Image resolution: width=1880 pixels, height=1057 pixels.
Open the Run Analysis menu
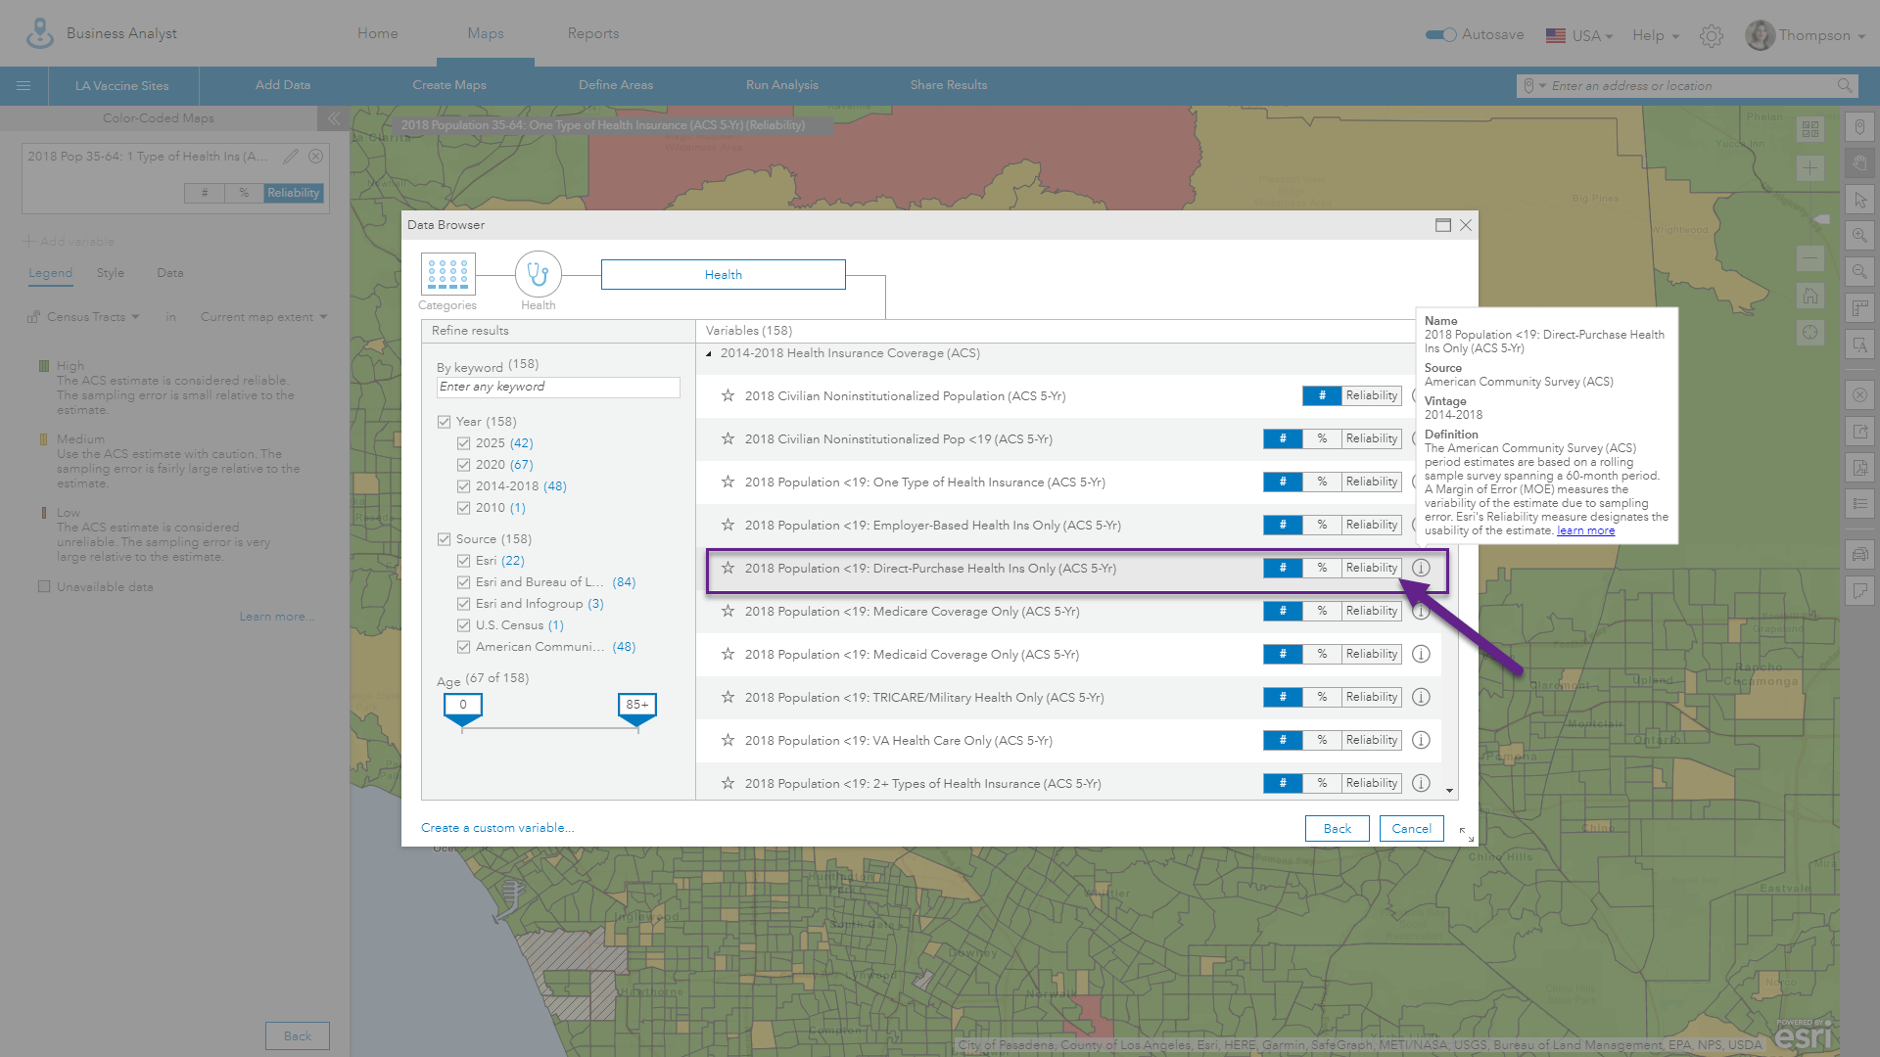point(782,85)
